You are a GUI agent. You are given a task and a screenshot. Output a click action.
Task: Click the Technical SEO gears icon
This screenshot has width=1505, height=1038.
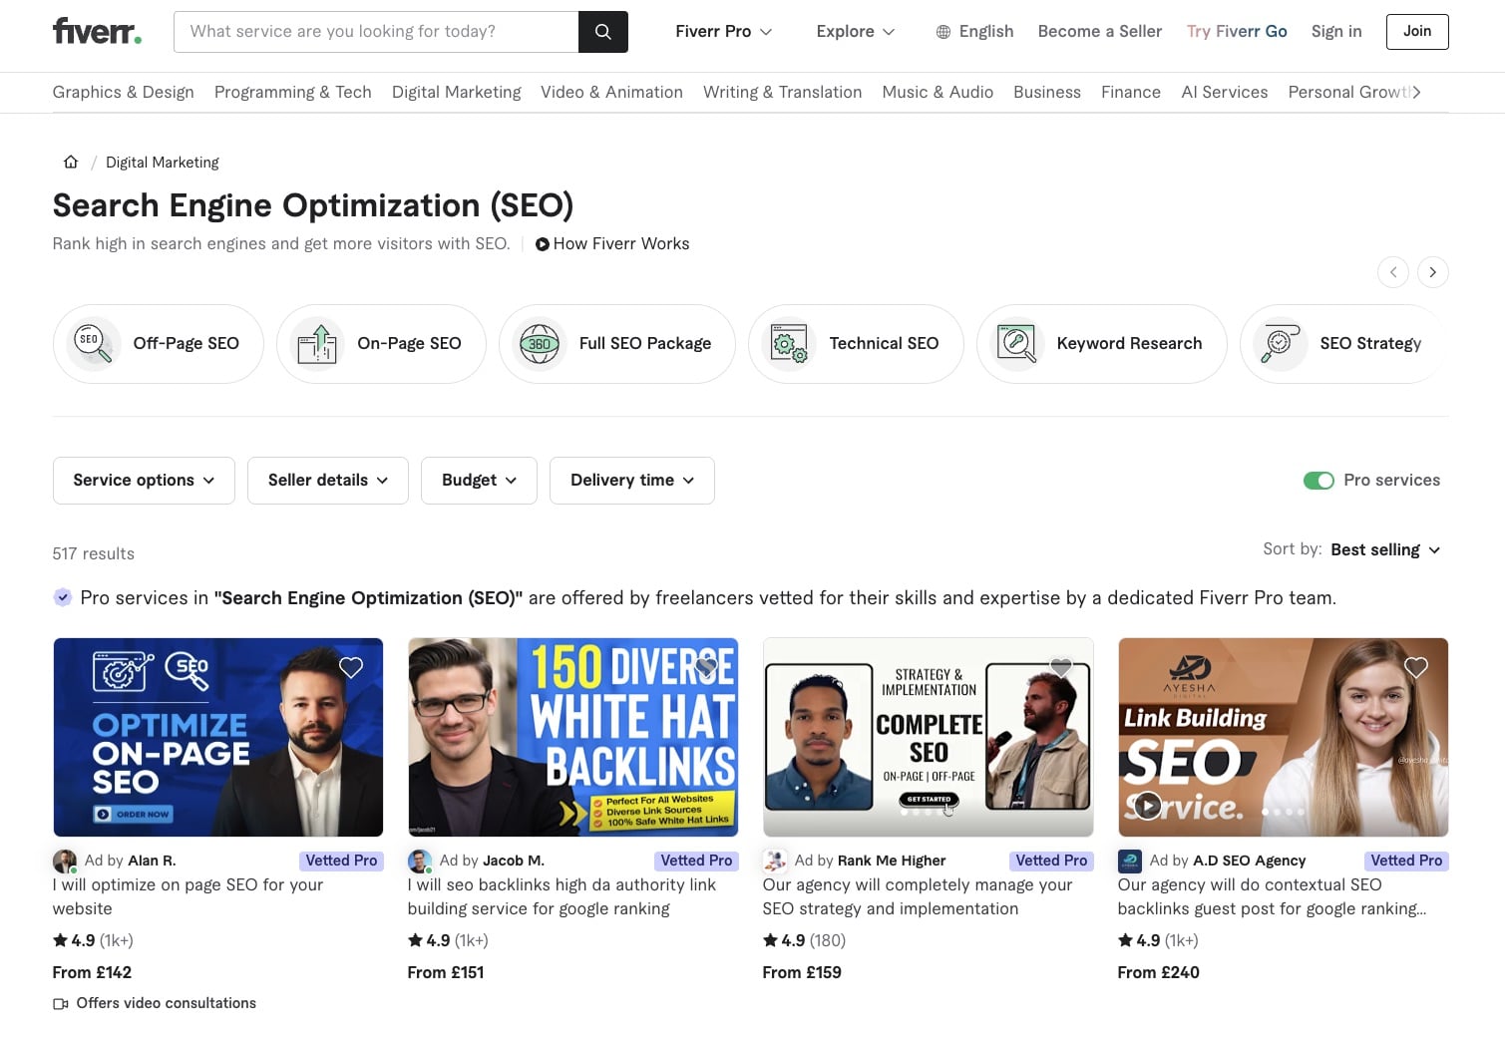point(789,343)
